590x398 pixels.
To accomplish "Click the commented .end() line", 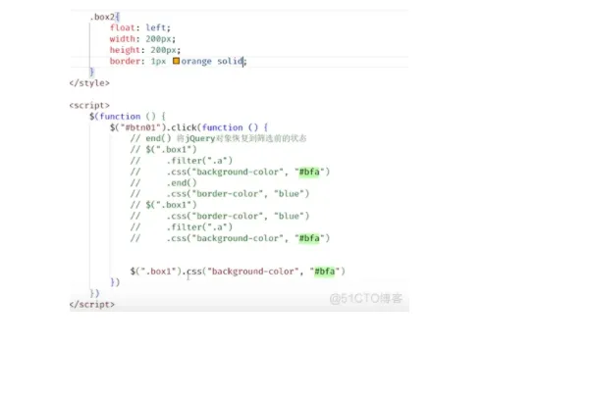I will (164, 183).
